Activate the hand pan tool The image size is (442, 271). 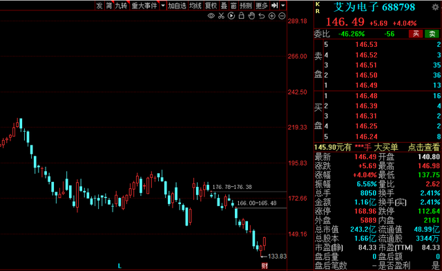click(251, 16)
